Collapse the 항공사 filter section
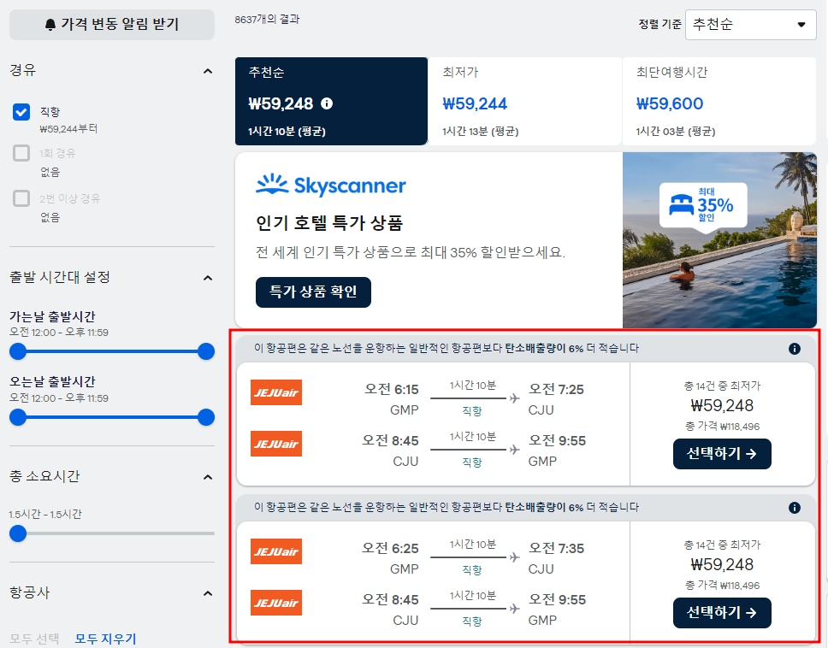 coord(208,593)
